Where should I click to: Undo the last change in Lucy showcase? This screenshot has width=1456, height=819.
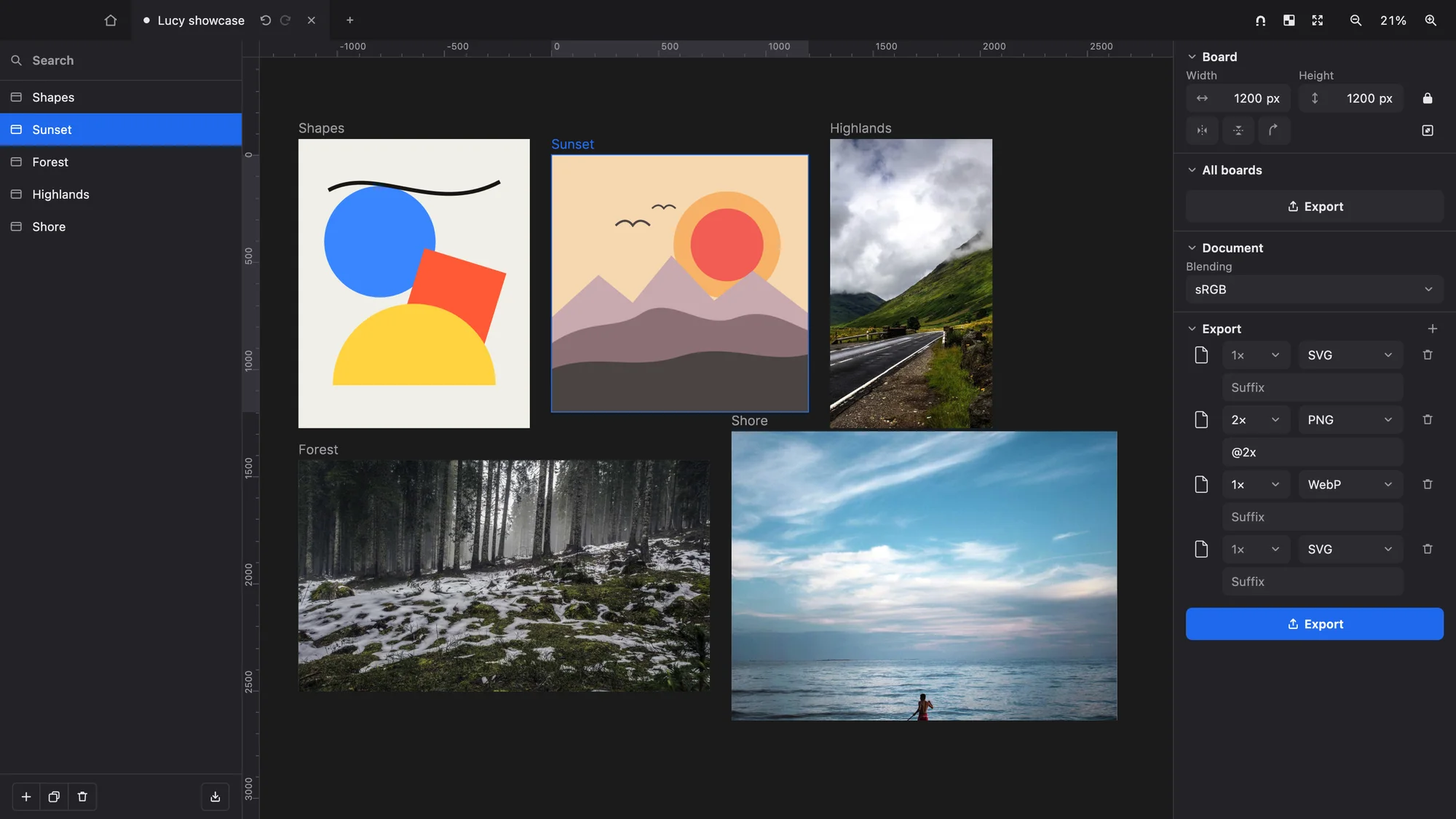click(266, 20)
